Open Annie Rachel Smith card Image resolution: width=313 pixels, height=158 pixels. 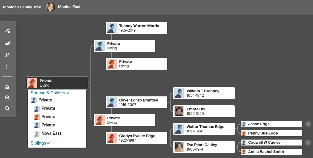[x=271, y=152]
